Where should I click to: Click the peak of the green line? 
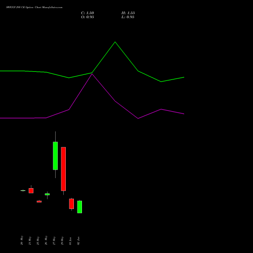coord(115,42)
